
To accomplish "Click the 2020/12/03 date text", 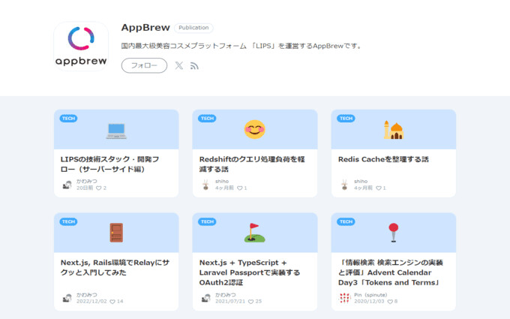I will [x=369, y=302].
